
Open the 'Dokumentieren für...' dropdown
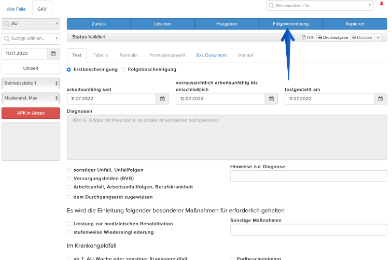[x=320, y=6]
